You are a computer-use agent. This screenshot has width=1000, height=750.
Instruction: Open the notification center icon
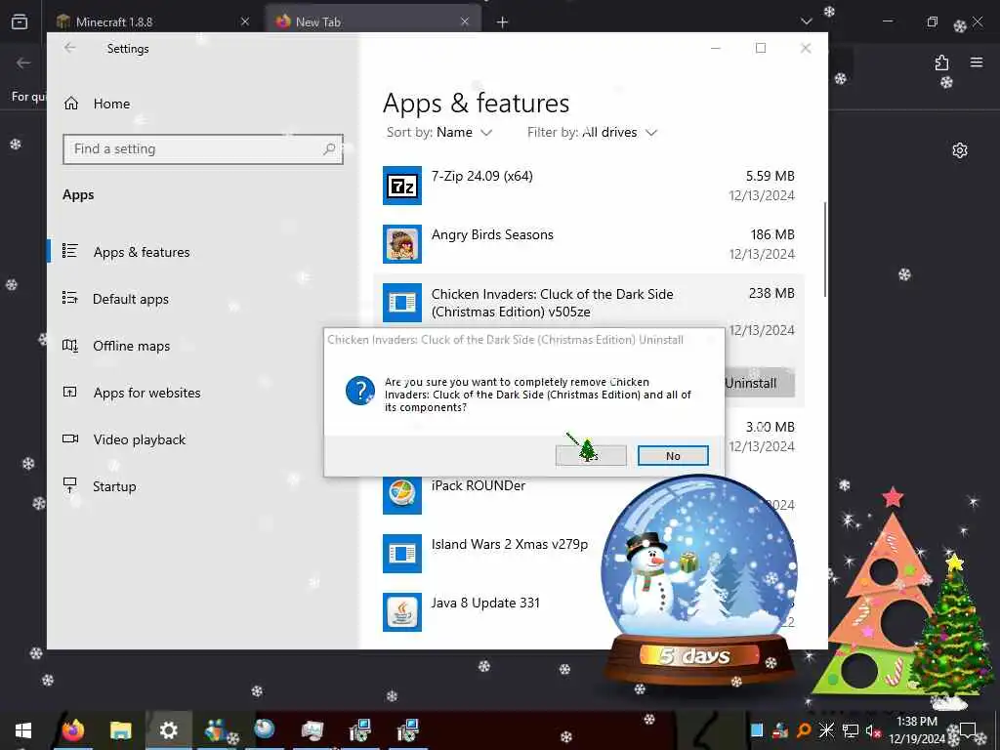pos(968,730)
